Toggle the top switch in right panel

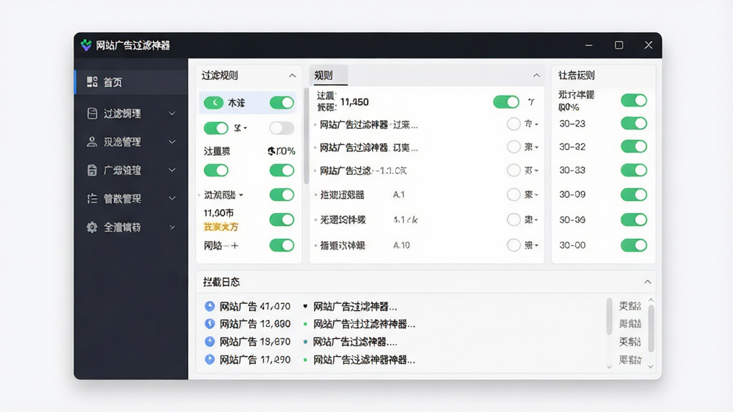pos(634,100)
